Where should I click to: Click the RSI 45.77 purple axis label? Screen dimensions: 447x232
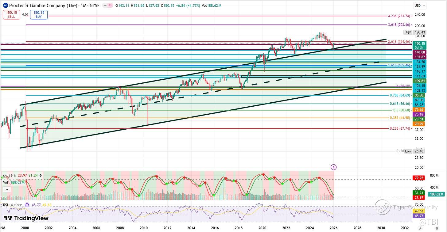click(x=419, y=216)
